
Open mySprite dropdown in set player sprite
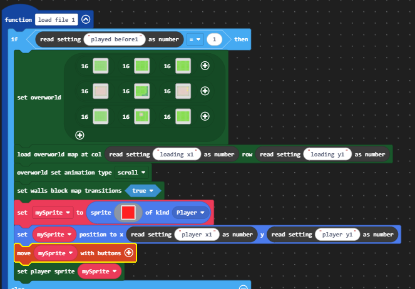coord(100,271)
